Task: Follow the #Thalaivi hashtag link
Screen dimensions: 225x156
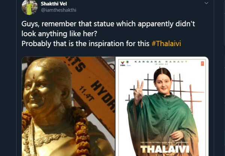Action: click(x=166, y=44)
